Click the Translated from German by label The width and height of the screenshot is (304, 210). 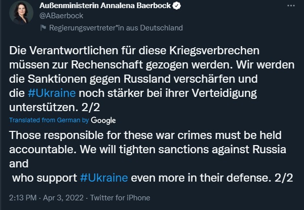point(49,120)
